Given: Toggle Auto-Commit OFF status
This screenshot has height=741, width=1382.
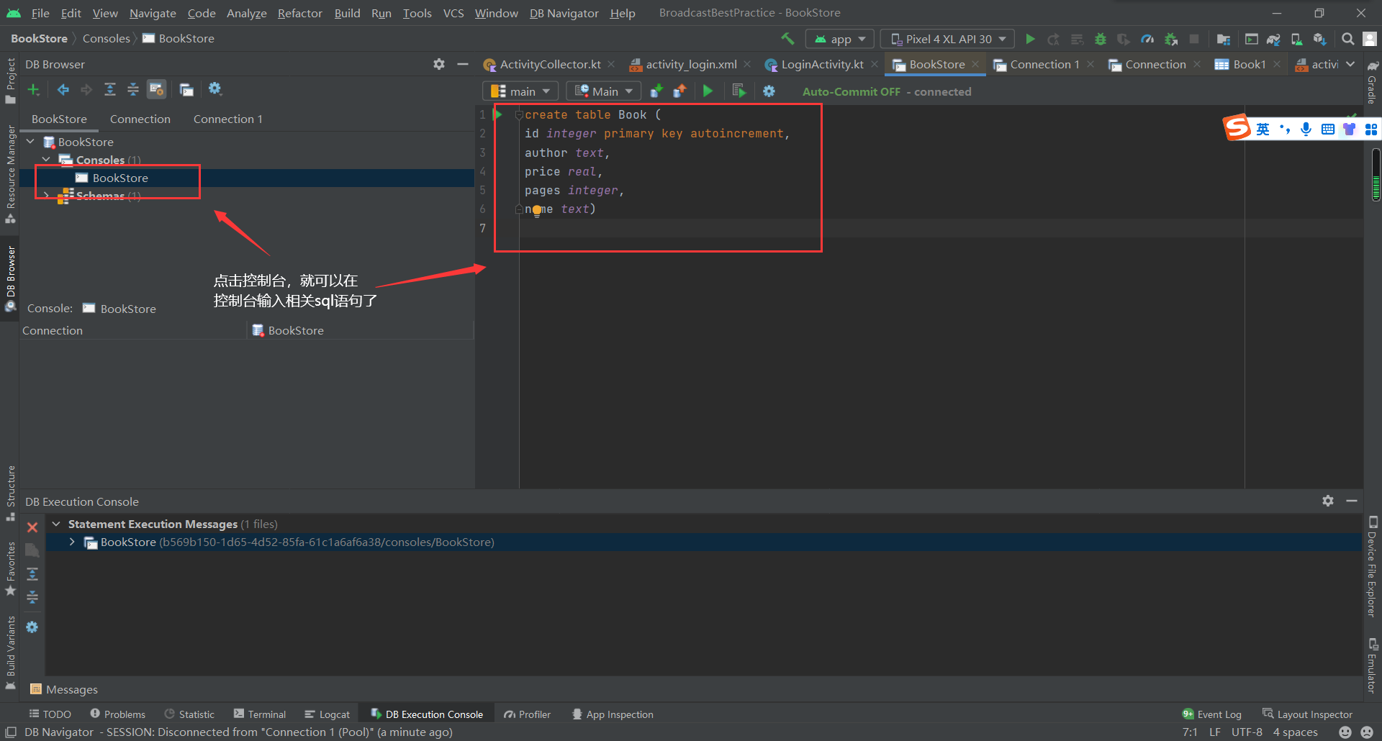Looking at the screenshot, I should tap(852, 91).
